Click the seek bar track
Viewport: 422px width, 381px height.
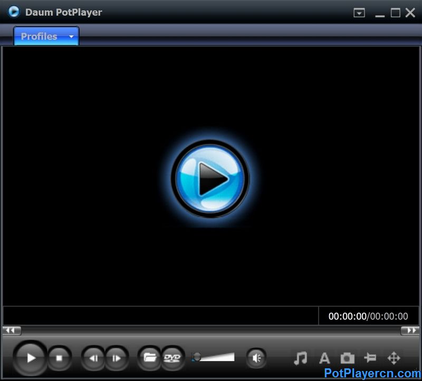click(x=210, y=330)
